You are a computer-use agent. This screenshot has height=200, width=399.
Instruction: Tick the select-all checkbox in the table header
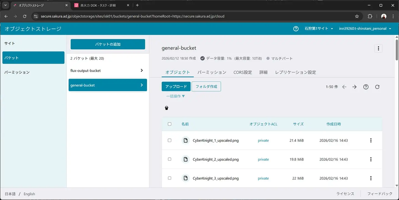click(x=170, y=124)
